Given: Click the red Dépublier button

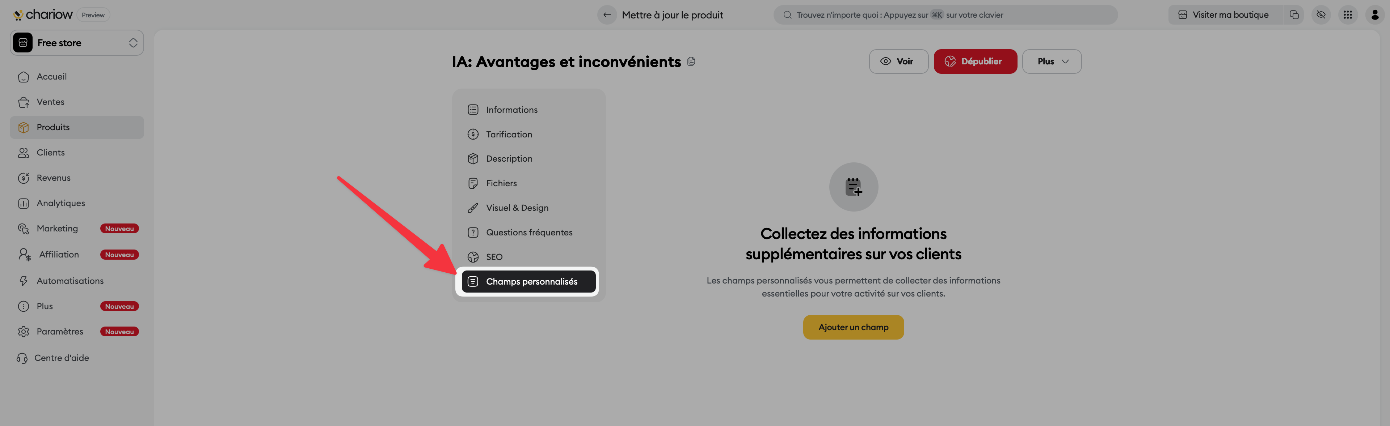Looking at the screenshot, I should (974, 61).
